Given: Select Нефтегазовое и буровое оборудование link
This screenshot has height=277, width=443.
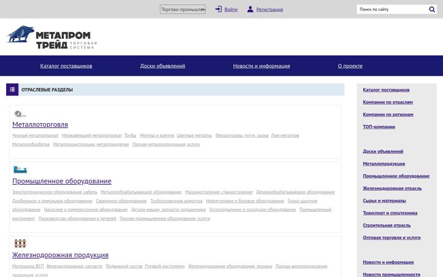Looking at the screenshot, I should (245, 201).
